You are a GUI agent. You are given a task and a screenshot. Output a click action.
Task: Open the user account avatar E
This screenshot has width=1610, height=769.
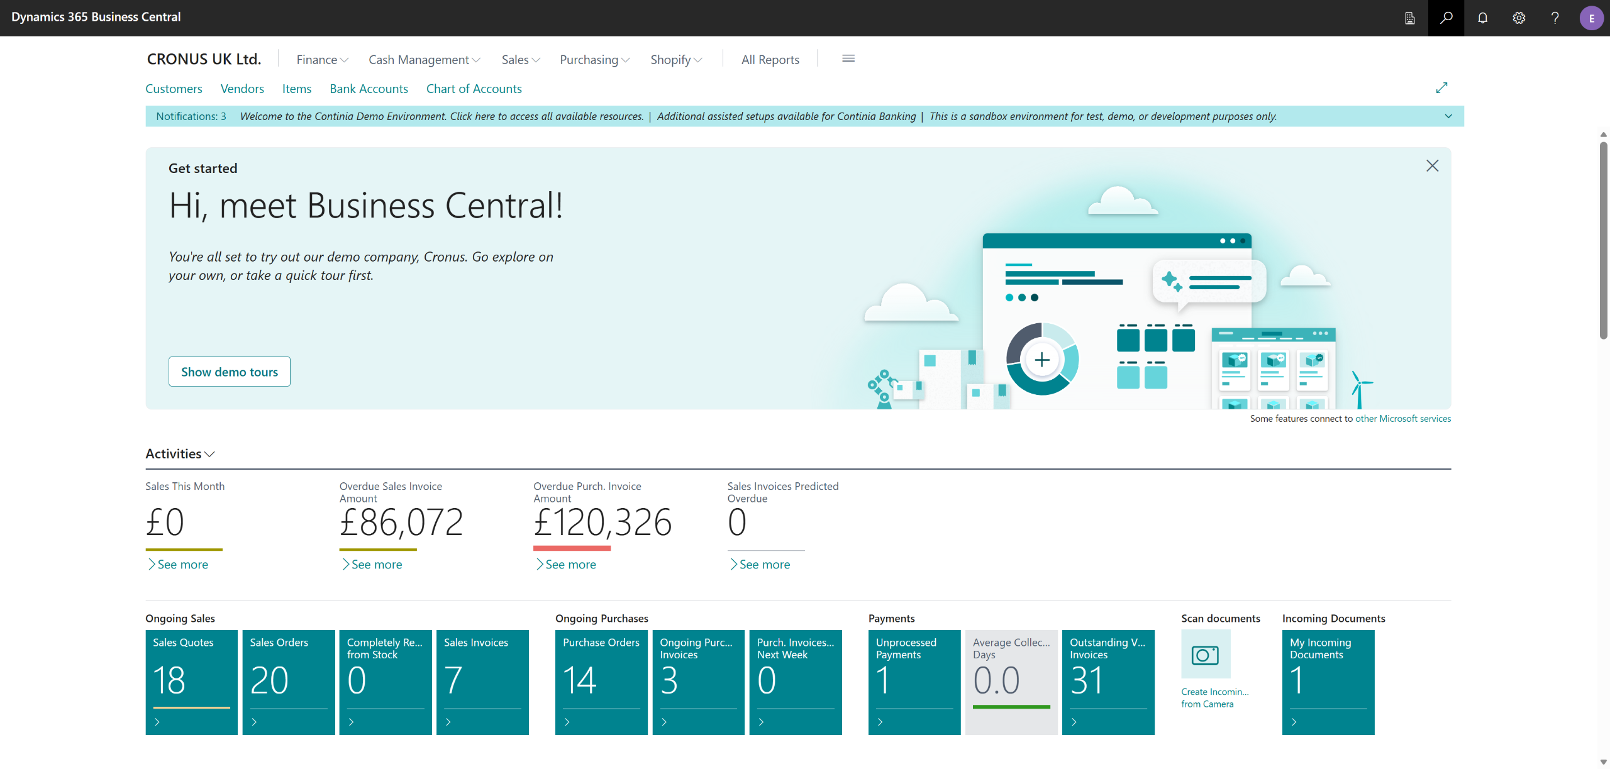pyautogui.click(x=1591, y=18)
